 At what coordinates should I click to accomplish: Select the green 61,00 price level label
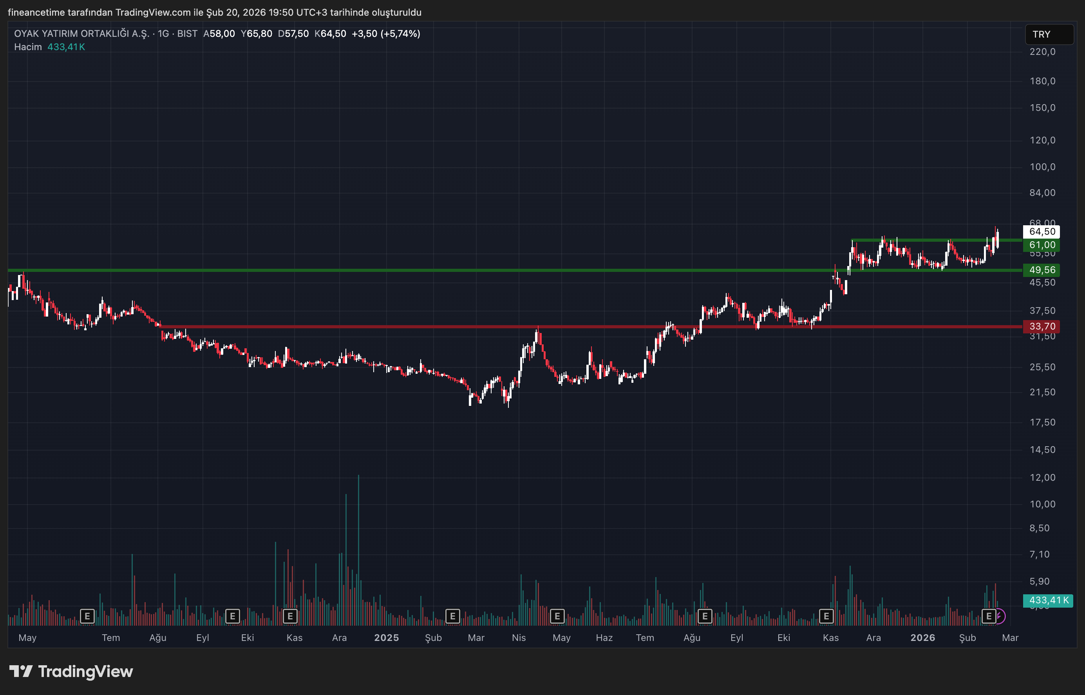click(x=1042, y=245)
